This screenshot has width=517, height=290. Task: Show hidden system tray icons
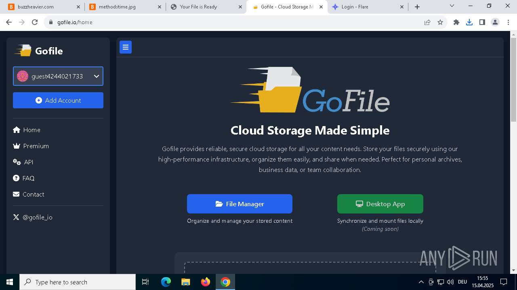pyautogui.click(x=421, y=282)
